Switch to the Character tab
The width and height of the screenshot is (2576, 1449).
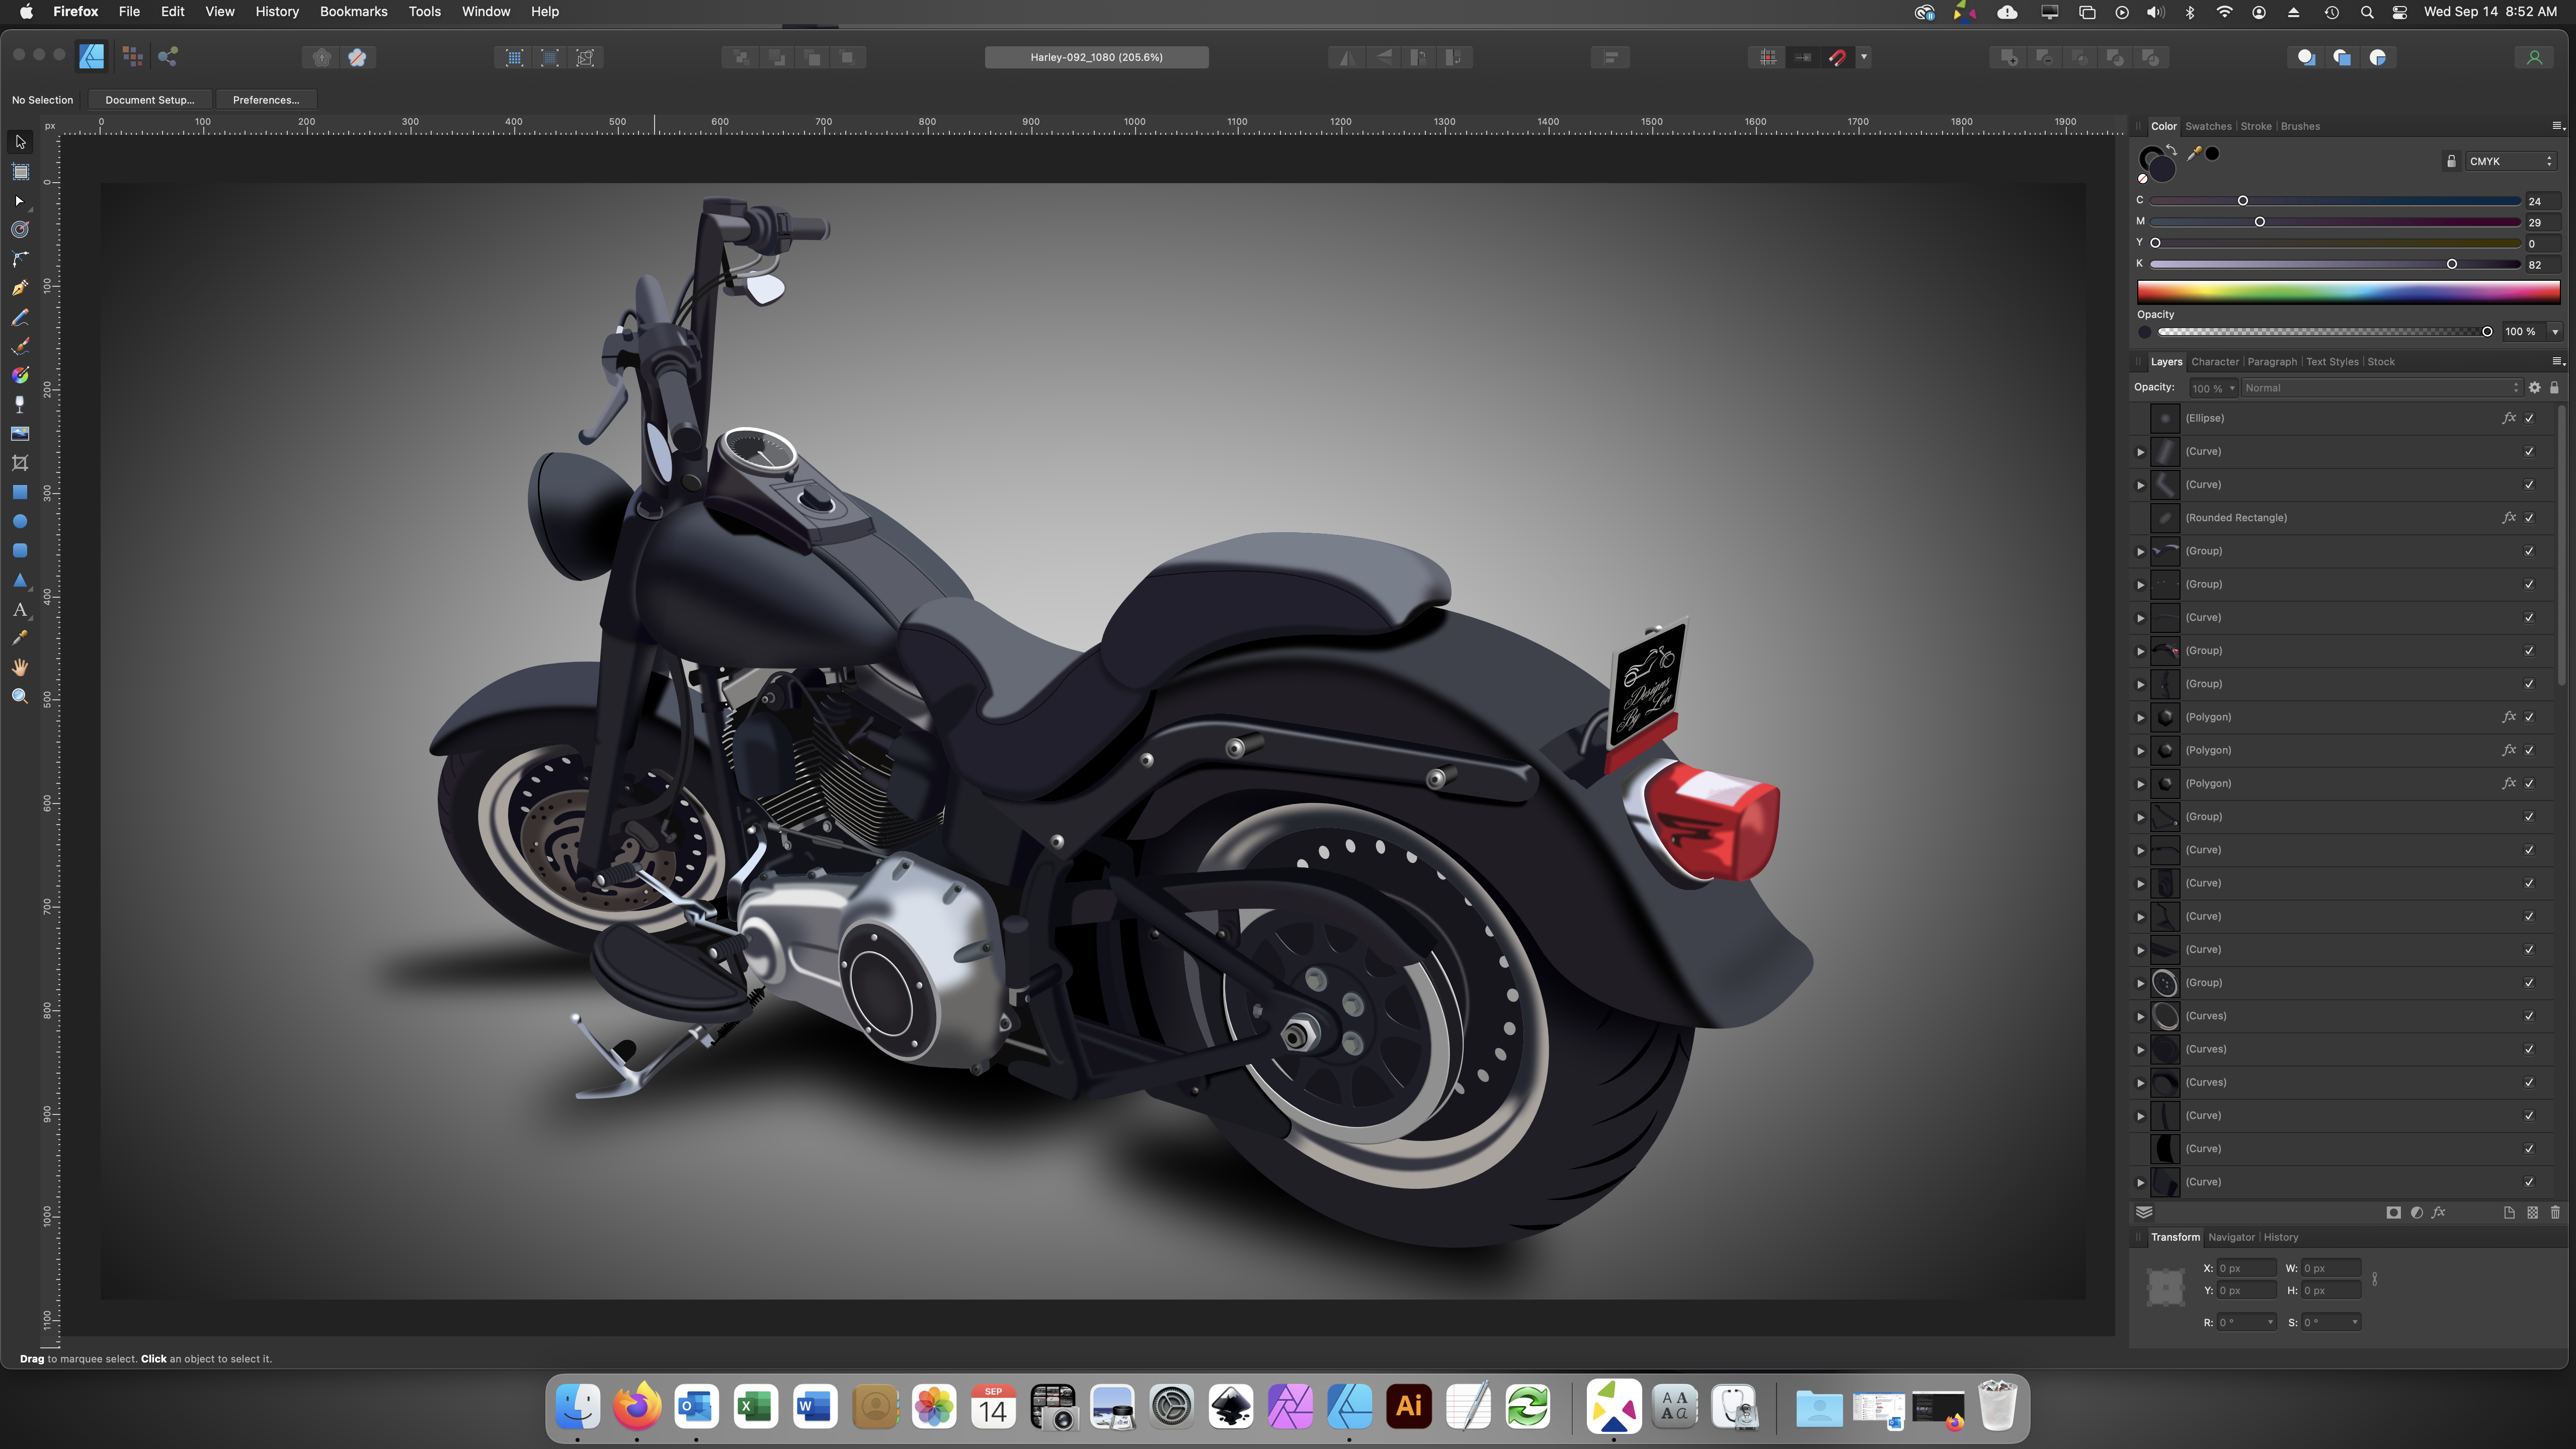2214,362
